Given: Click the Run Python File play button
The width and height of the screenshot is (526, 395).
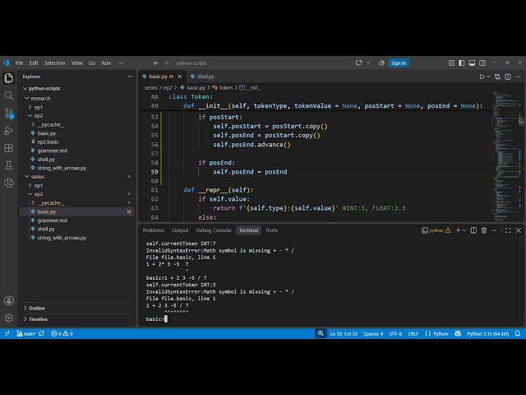Looking at the screenshot, I should click(x=482, y=77).
